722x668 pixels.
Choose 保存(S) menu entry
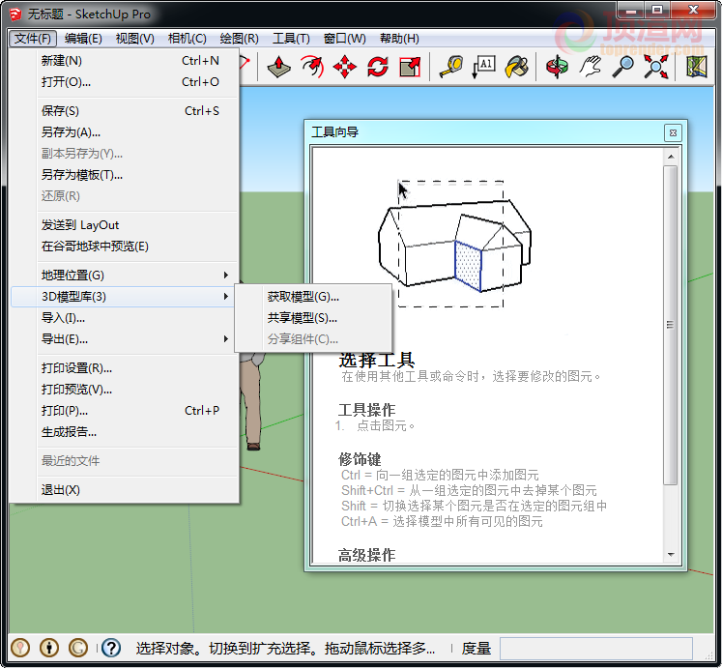124,111
